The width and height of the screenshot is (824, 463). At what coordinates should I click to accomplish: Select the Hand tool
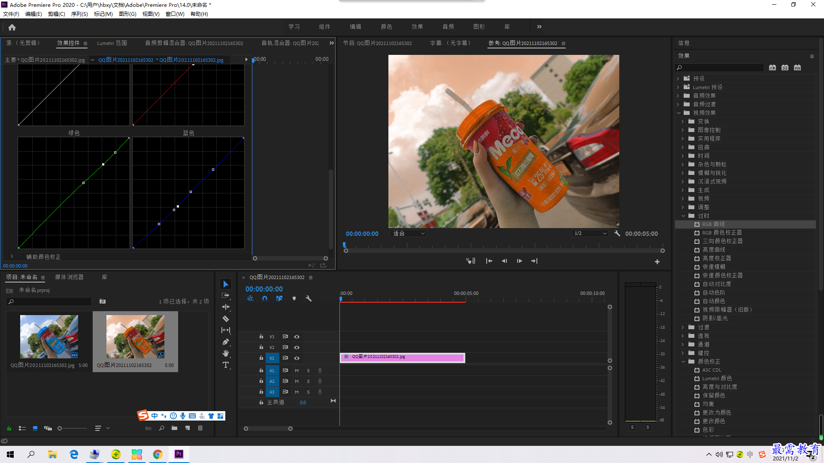pyautogui.click(x=226, y=353)
